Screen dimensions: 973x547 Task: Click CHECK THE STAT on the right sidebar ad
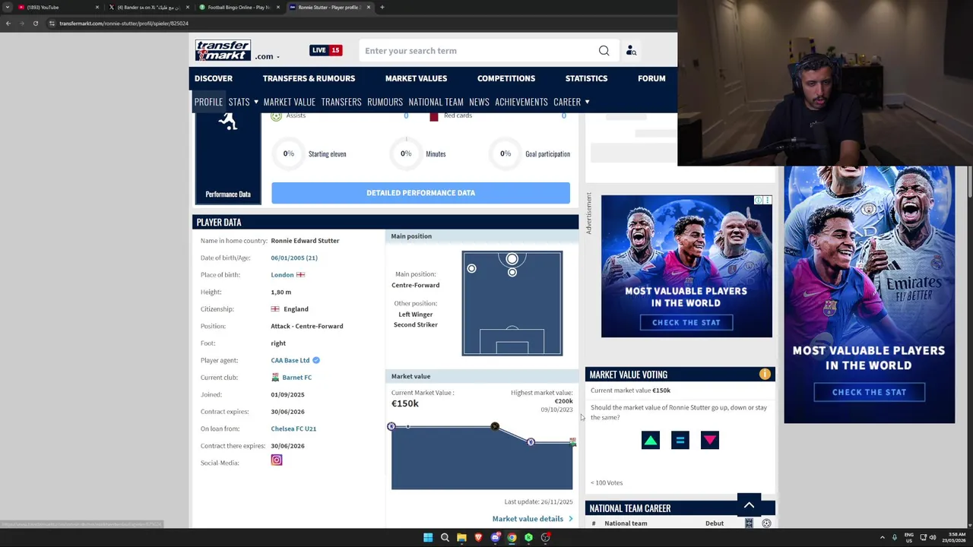[869, 392]
